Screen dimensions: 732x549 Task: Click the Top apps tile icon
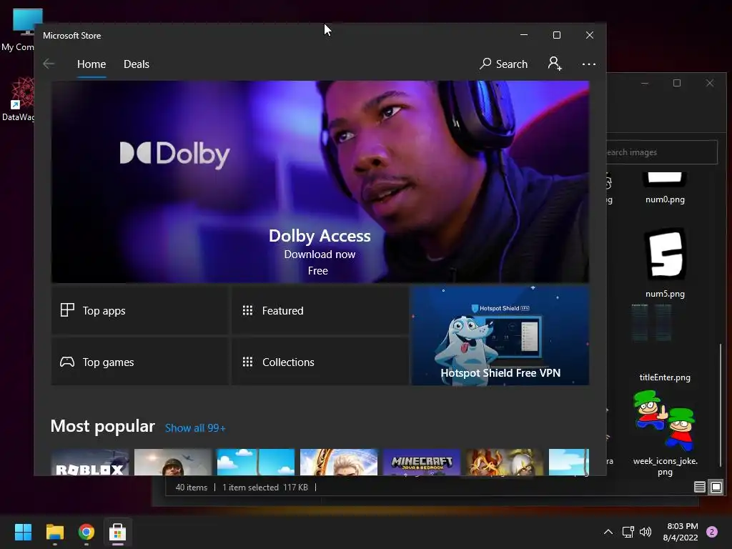(67, 310)
